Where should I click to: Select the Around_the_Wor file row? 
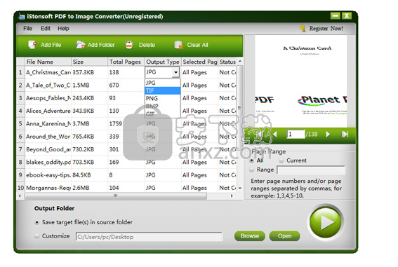[x=126, y=137]
